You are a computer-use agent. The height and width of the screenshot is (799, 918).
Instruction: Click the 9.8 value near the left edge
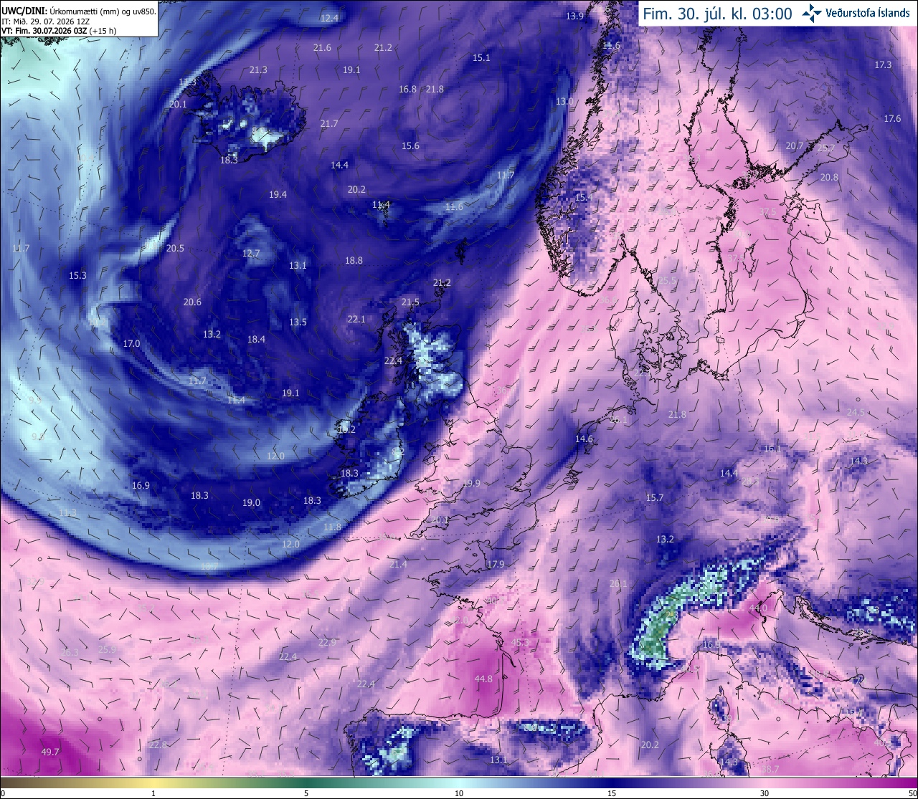(38, 436)
